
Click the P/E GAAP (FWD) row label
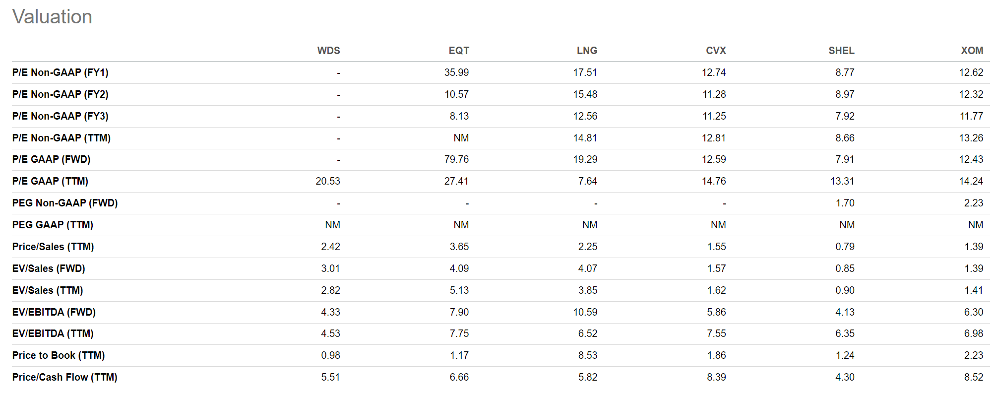51,159
